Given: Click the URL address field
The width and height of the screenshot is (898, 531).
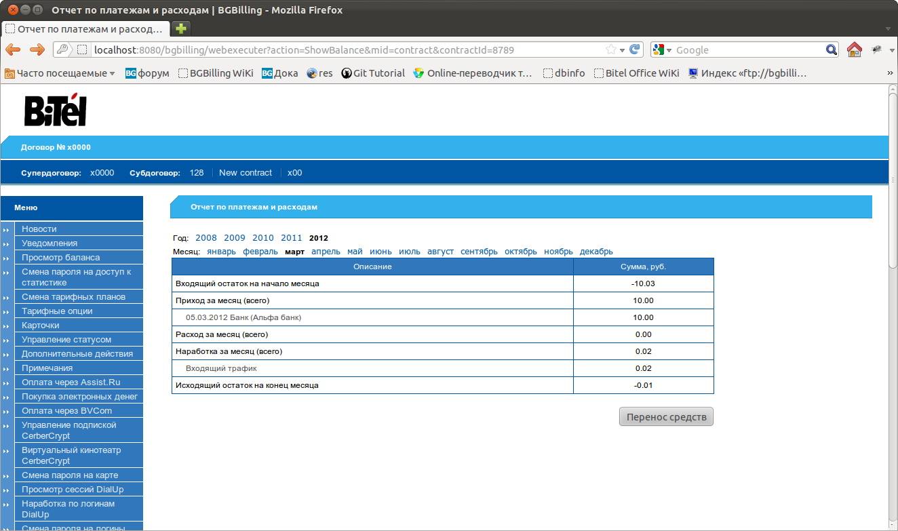Looking at the screenshot, I should click(x=346, y=50).
